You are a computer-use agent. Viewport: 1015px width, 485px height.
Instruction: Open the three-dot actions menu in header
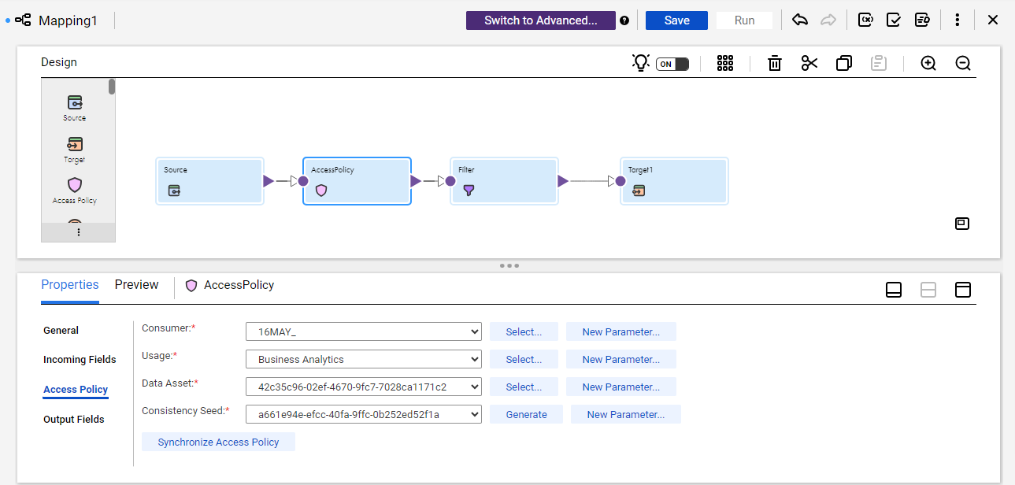[957, 20]
